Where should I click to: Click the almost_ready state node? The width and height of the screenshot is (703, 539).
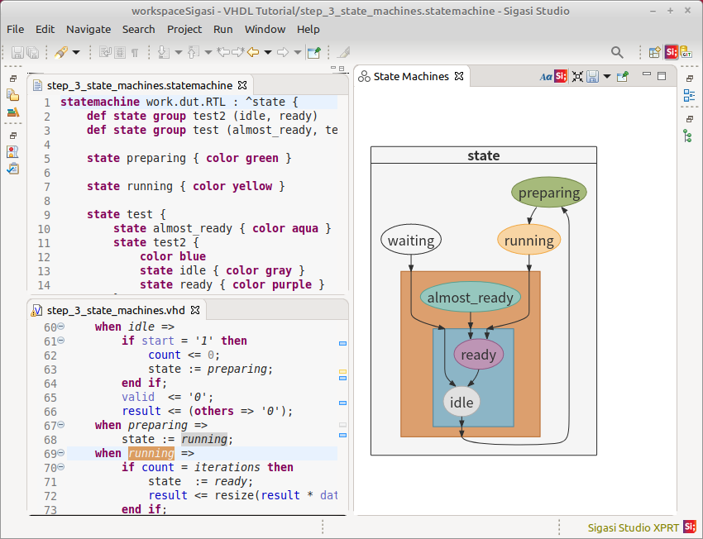point(471,297)
